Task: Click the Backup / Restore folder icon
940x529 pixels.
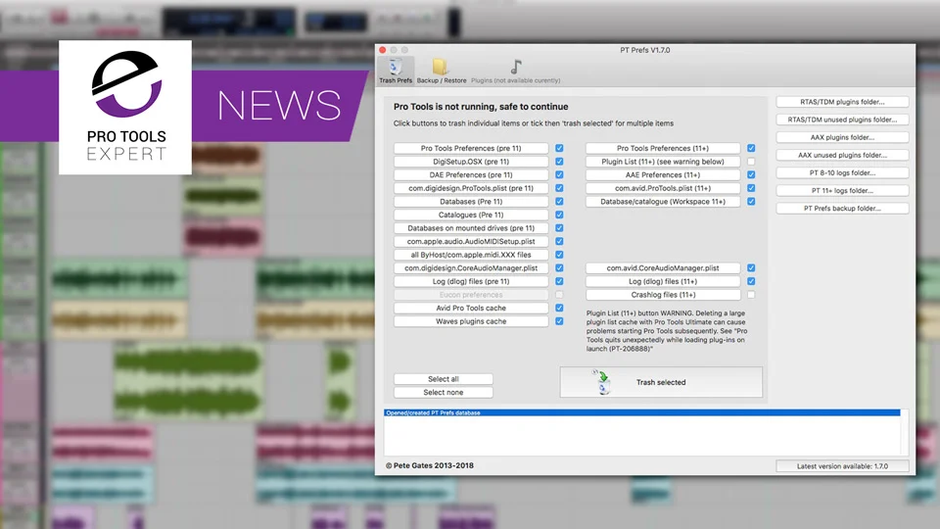Action: pos(441,67)
